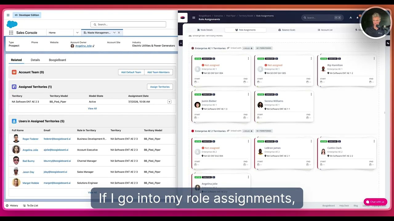
Task: Click Pied Piper in BoogieBoard breadcrumb
Action: point(231,16)
